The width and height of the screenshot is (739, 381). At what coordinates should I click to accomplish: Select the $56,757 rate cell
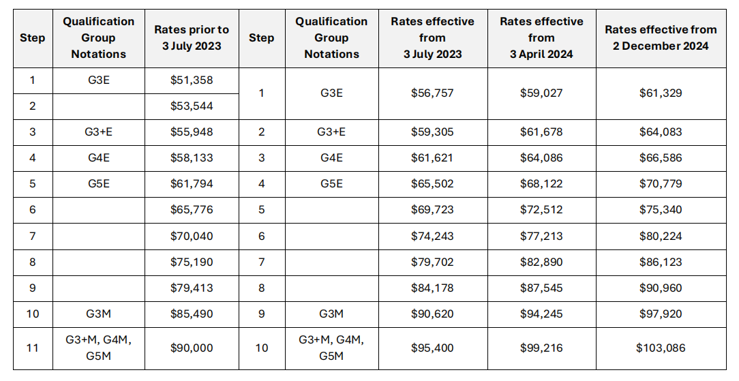coord(432,93)
